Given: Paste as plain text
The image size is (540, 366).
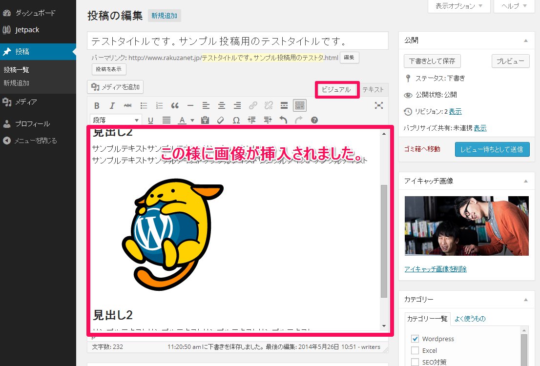Looking at the screenshot, I should (205, 120).
